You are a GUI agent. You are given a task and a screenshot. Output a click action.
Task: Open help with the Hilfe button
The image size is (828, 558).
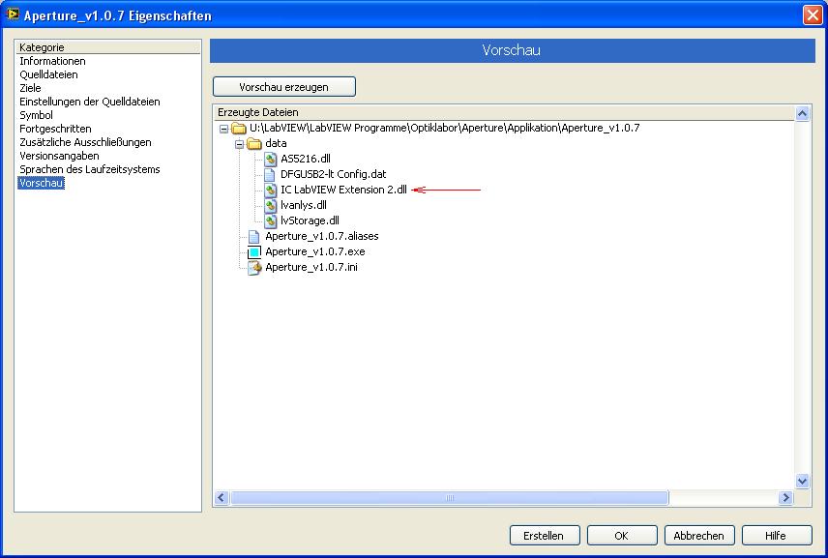click(776, 536)
